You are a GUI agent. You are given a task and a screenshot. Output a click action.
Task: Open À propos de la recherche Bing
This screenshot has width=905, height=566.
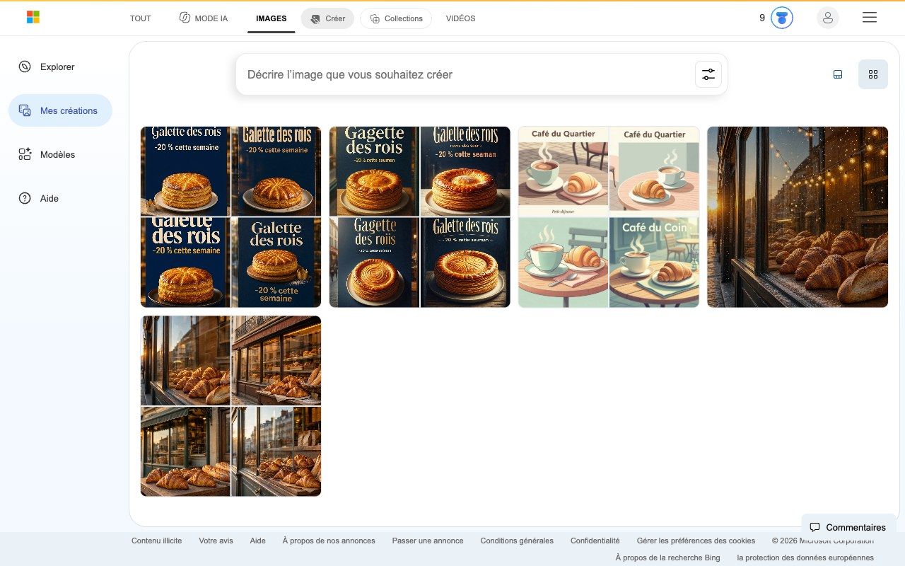667,558
